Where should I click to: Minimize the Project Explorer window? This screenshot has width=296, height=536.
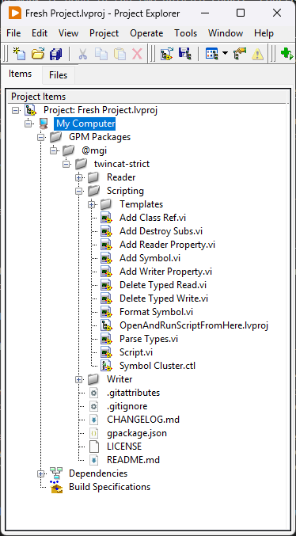click(205, 13)
